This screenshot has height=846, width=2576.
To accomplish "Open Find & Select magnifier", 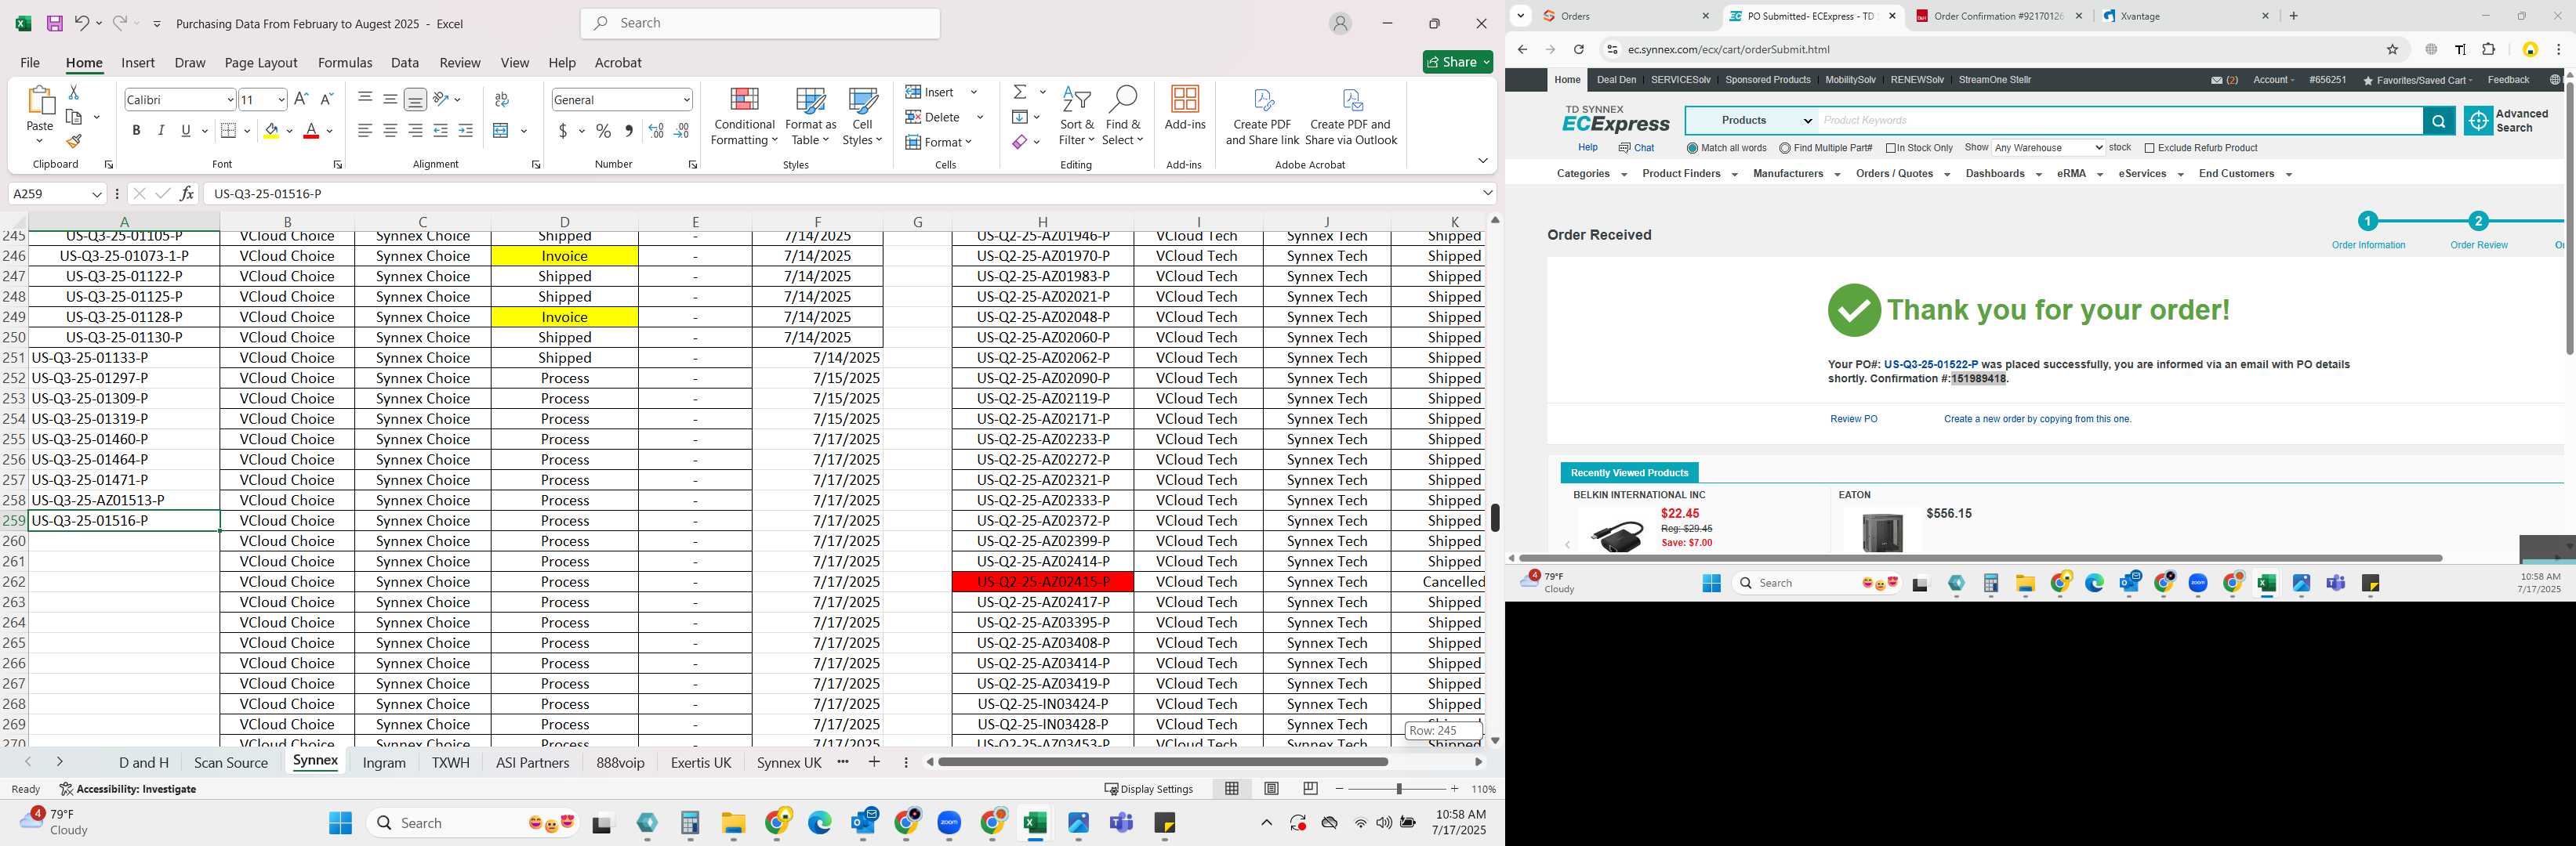I will 1123,117.
